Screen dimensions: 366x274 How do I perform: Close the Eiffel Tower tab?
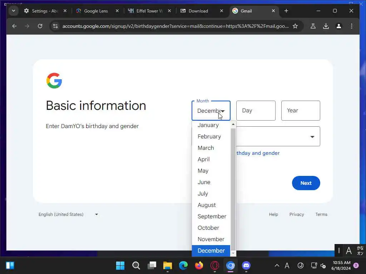point(169,11)
